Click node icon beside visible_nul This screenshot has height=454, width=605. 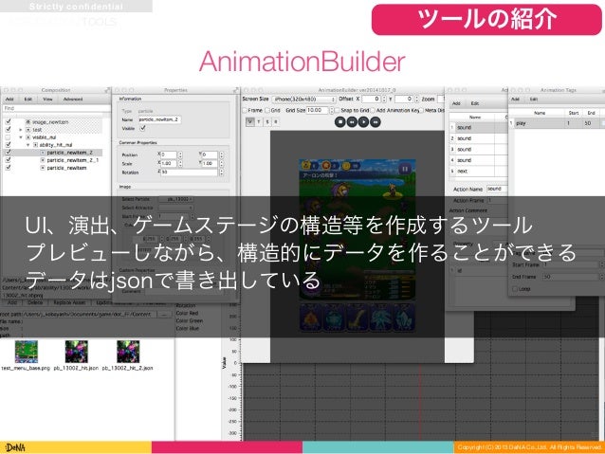click(x=27, y=137)
